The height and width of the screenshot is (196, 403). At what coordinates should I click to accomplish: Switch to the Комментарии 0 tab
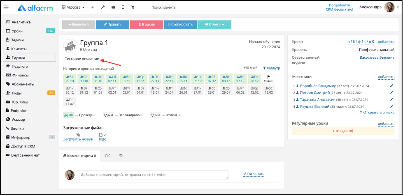tap(80, 155)
